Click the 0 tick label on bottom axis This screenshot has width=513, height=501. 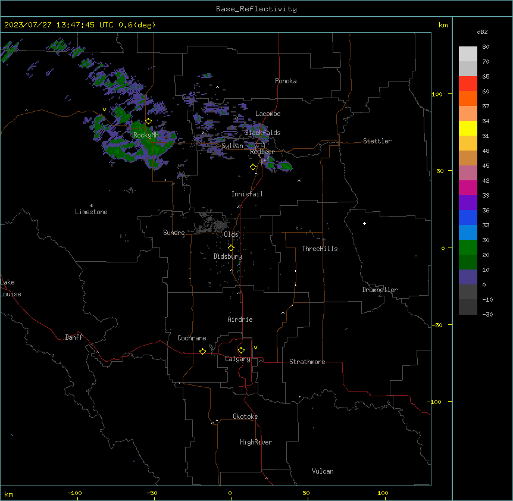[x=230, y=493]
